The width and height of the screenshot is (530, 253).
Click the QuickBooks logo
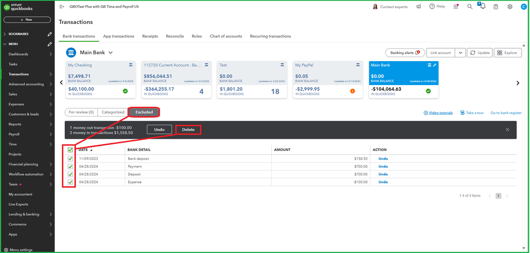(17, 8)
